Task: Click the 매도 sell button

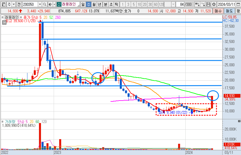Action: coord(229,11)
